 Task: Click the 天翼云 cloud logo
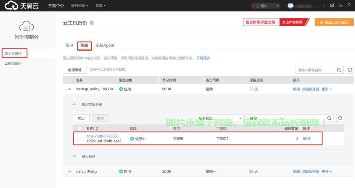[x=21, y=5]
